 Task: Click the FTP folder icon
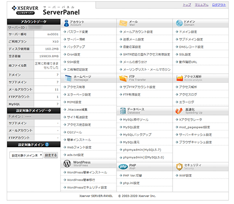[x=123, y=78]
